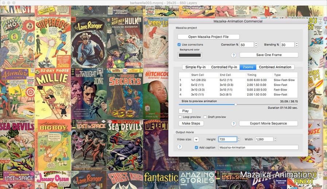Click the Sub-Mariner Hulk comic cover

125,43
